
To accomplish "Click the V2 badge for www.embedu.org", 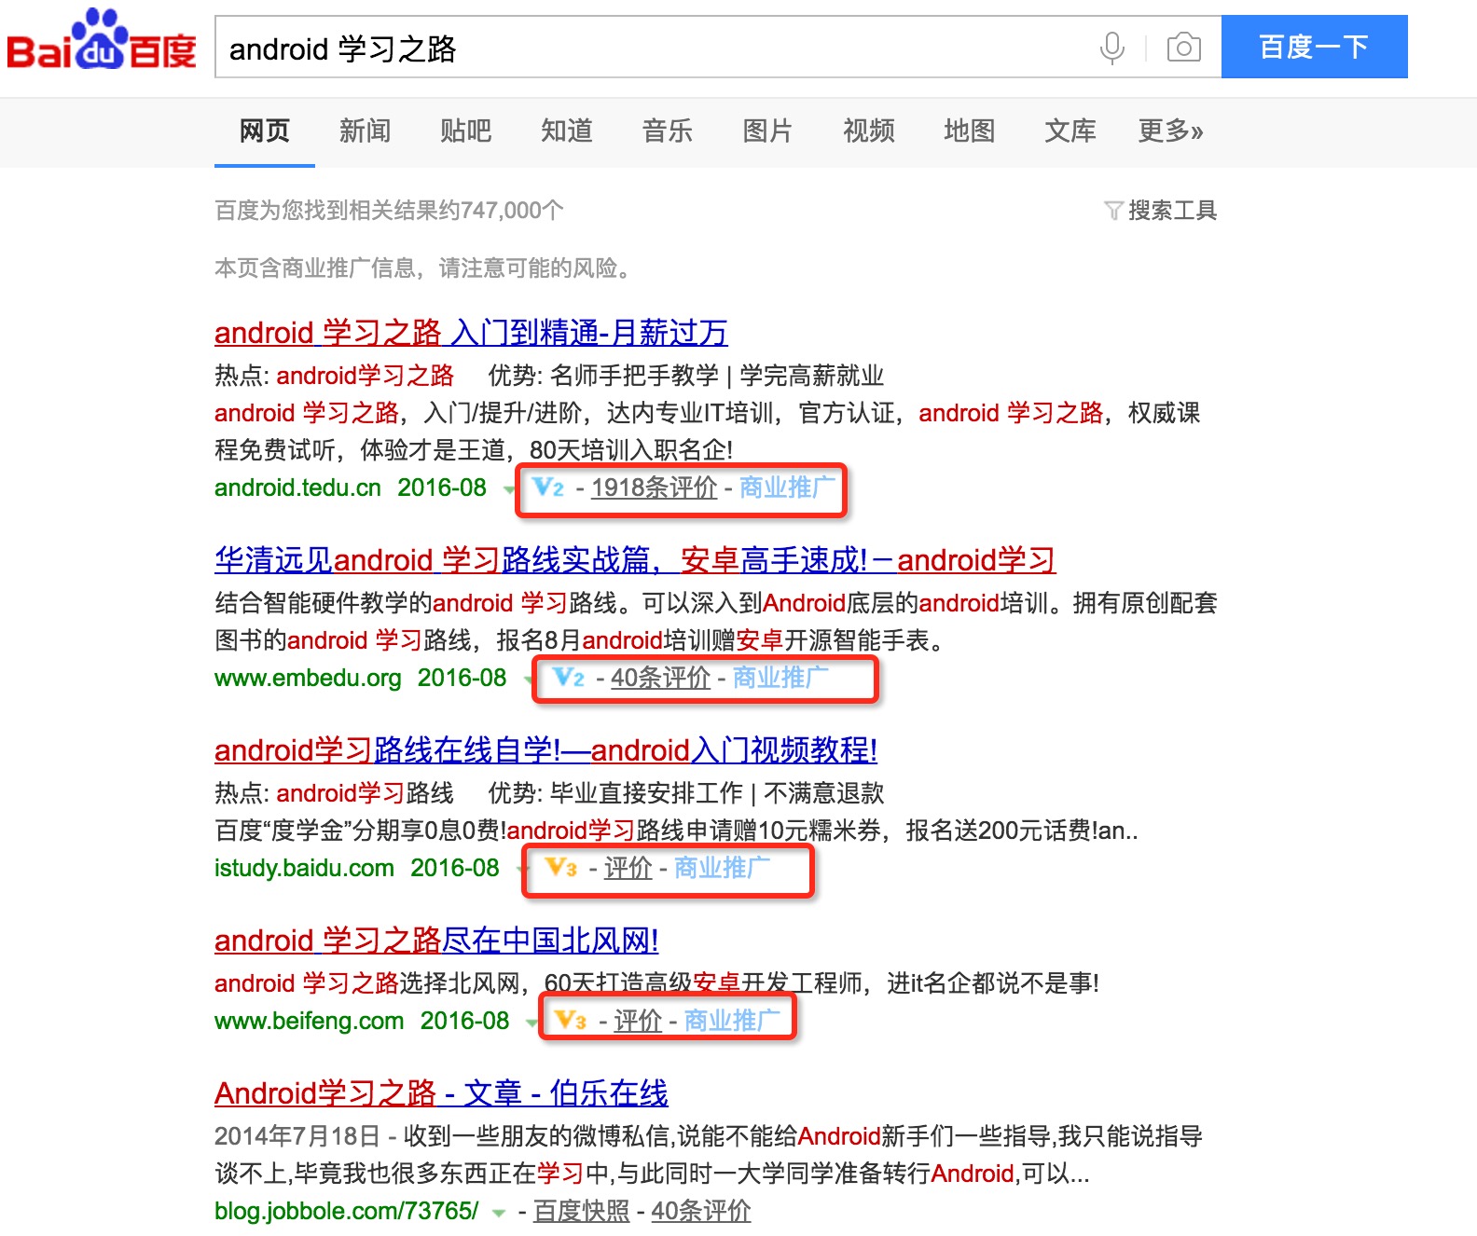I will click(x=569, y=678).
